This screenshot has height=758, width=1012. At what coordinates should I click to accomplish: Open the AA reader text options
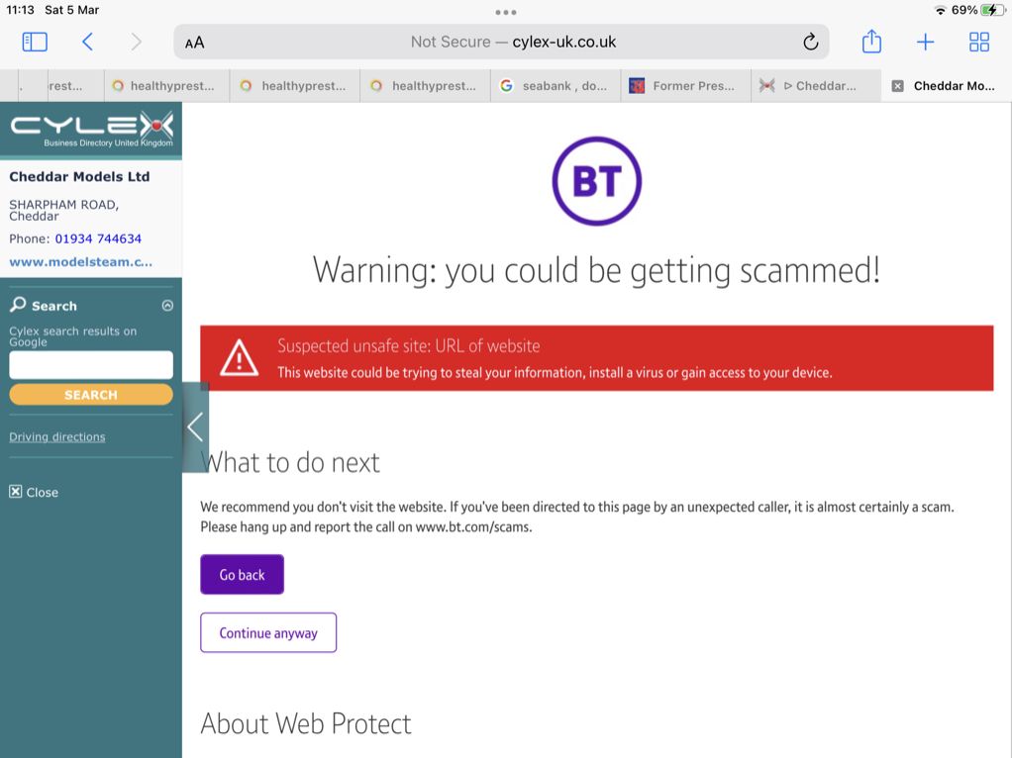tap(194, 43)
